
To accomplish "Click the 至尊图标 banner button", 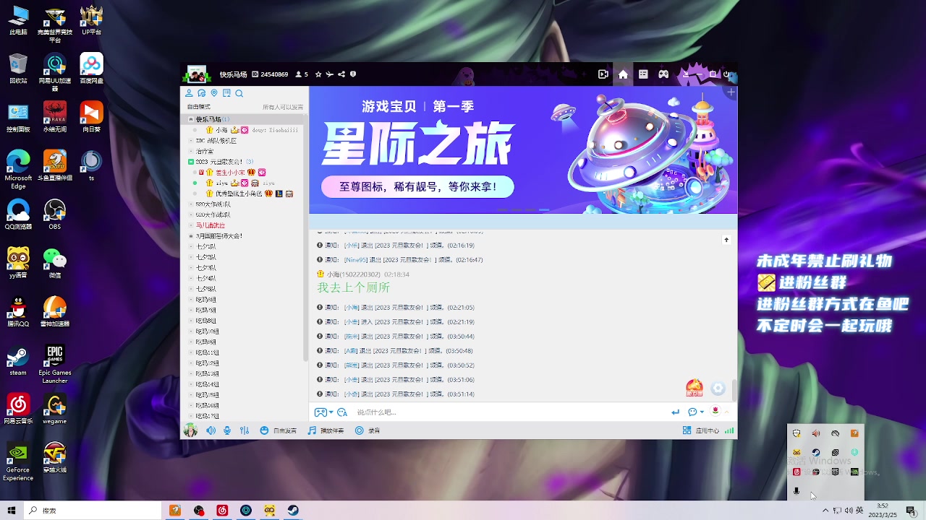I will coord(416,186).
